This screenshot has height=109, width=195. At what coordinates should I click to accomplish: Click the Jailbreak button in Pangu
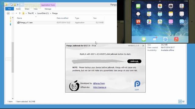point(134,61)
